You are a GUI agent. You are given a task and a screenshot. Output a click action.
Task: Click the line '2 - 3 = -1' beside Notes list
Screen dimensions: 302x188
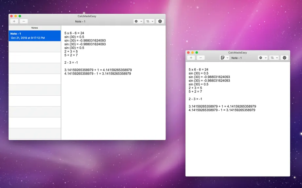pyautogui.click(x=71, y=63)
